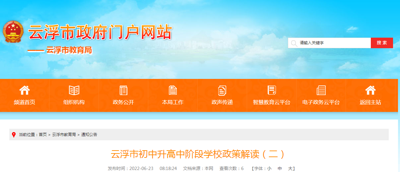The image size is (400, 172).
Task: Open the book icon for 组织机构
Action: point(74,90)
